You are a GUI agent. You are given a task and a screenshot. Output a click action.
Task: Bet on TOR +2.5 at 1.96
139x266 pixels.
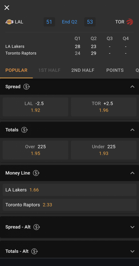pyautogui.click(x=104, y=107)
